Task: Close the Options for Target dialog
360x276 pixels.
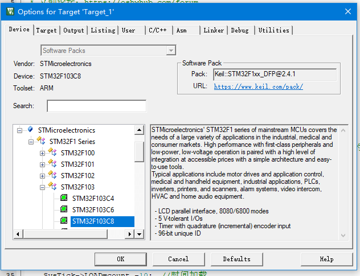Action: coord(348,11)
